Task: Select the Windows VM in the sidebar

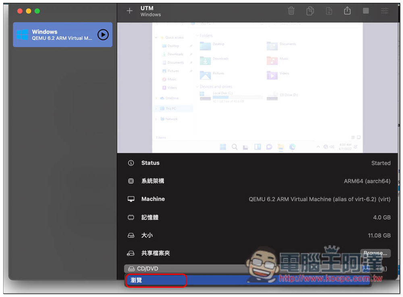Action: click(62, 35)
